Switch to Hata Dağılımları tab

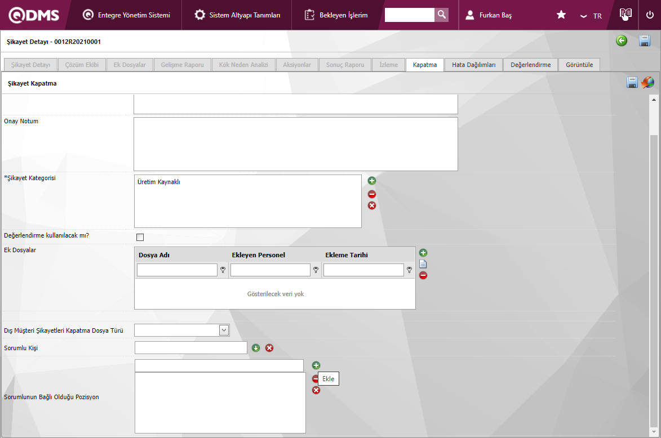coord(474,65)
